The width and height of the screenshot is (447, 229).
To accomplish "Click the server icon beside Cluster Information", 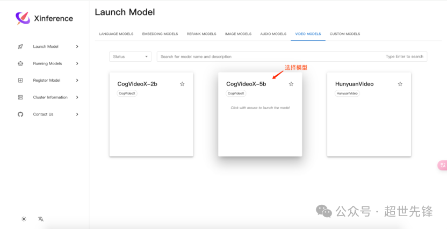I will click(x=20, y=97).
